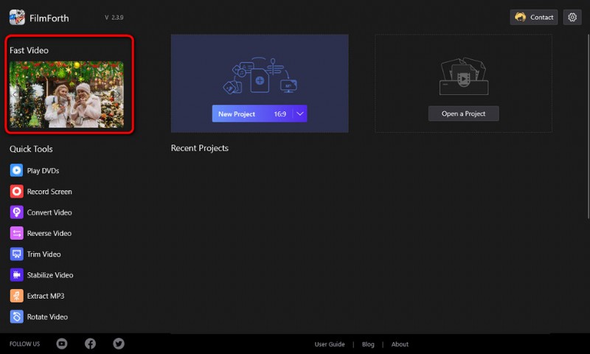
Task: Open the Facebook follow icon
Action: coord(90,344)
